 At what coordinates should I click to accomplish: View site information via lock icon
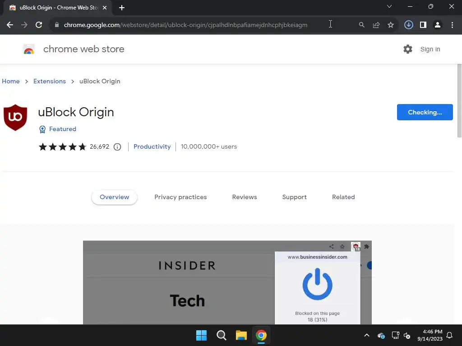tap(57, 25)
